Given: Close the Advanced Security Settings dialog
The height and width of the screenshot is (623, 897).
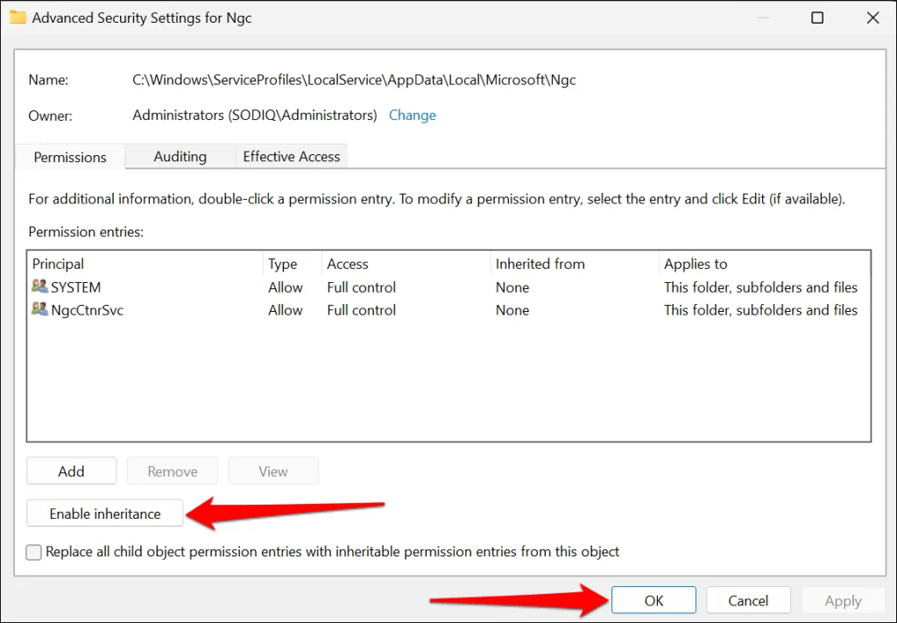Looking at the screenshot, I should (x=871, y=18).
